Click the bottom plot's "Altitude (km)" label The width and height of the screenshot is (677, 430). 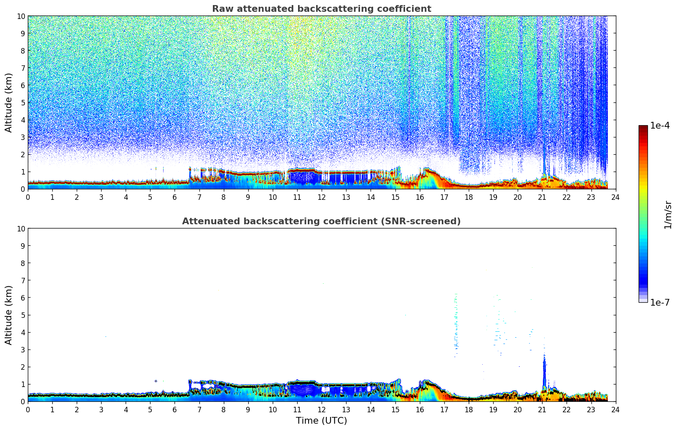9,315
